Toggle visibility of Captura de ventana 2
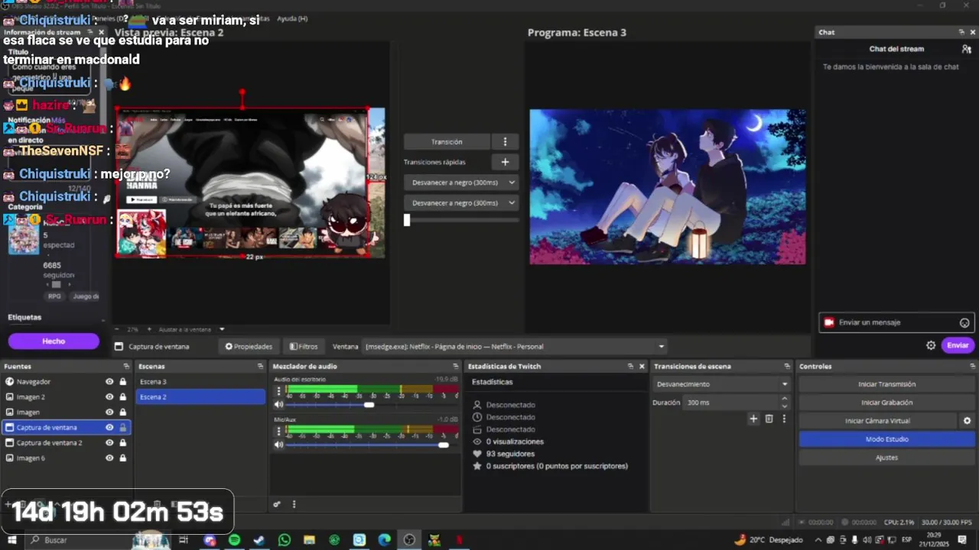 pyautogui.click(x=109, y=443)
